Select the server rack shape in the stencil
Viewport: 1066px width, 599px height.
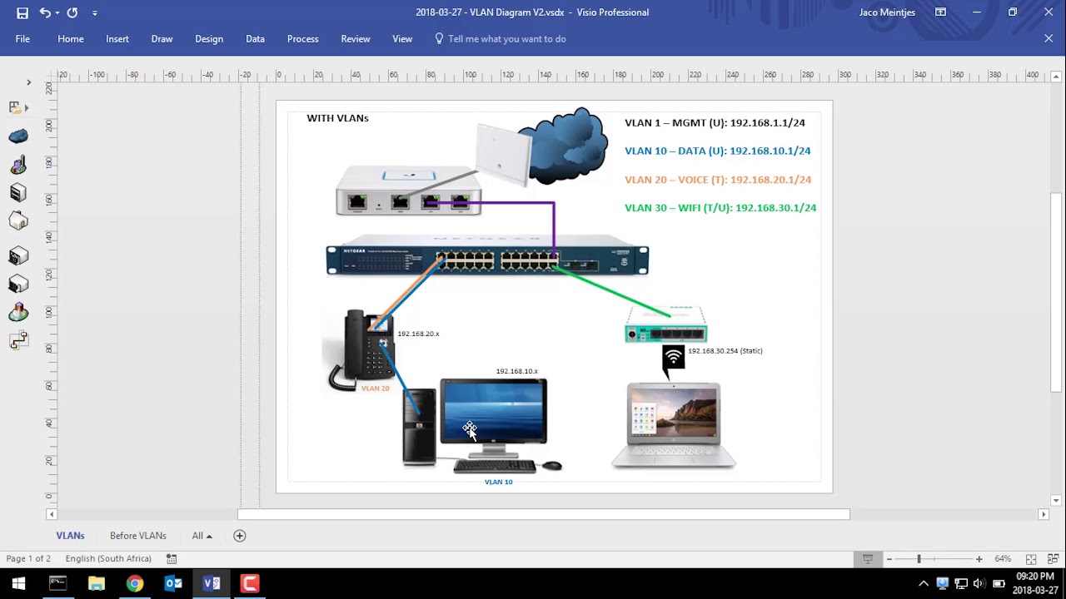click(17, 193)
